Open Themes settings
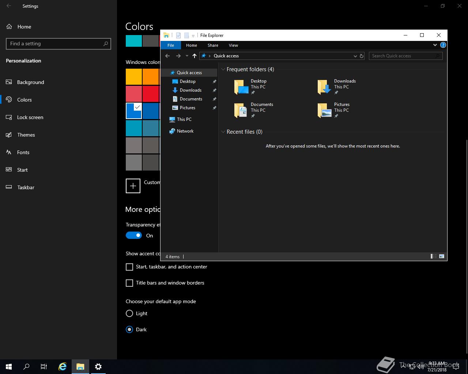This screenshot has width=468, height=374. click(x=58, y=135)
